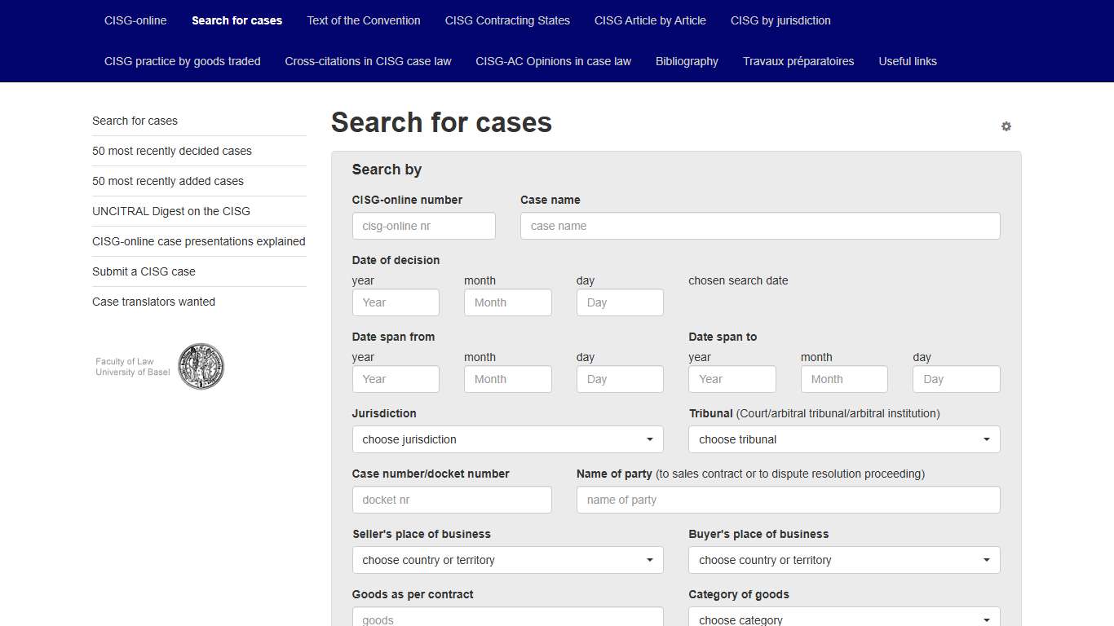Open the choose jurisdiction dropdown
The width and height of the screenshot is (1114, 626).
tap(507, 439)
